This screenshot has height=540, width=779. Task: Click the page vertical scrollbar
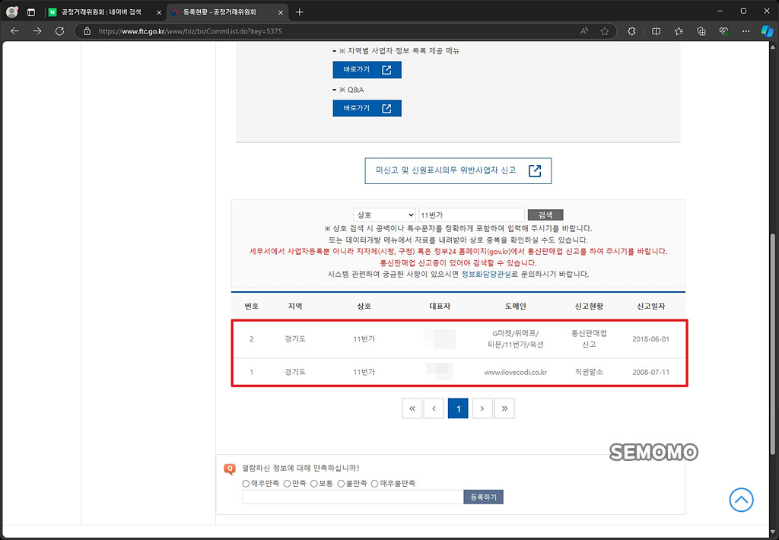click(773, 343)
